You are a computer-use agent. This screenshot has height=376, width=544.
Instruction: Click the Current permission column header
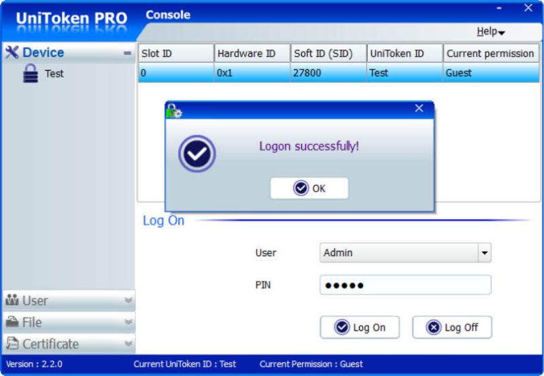[491, 53]
